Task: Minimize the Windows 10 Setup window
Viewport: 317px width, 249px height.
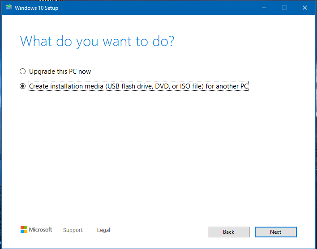Action: (x=264, y=8)
